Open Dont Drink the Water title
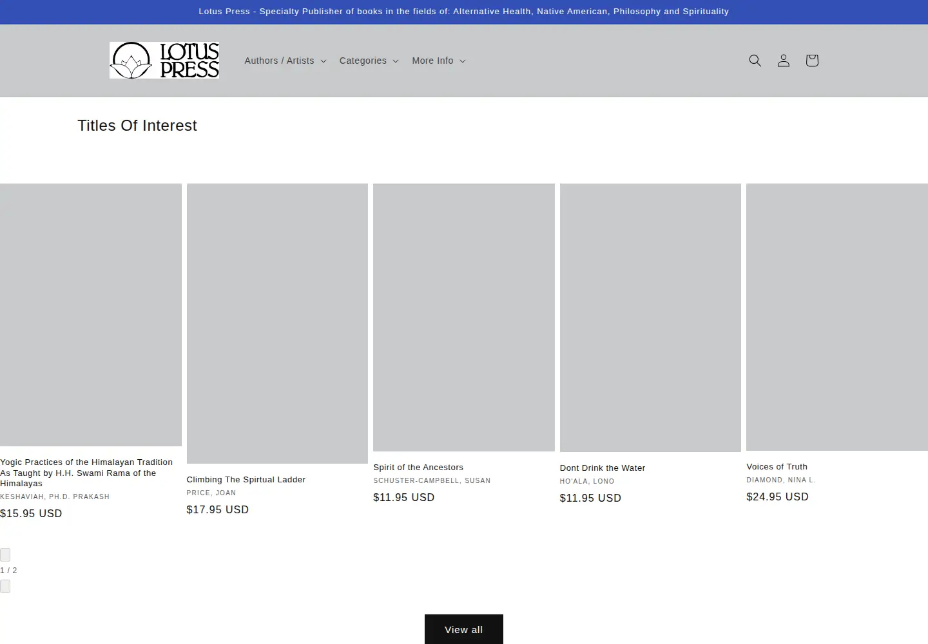The height and width of the screenshot is (644, 928). pyautogui.click(x=603, y=468)
